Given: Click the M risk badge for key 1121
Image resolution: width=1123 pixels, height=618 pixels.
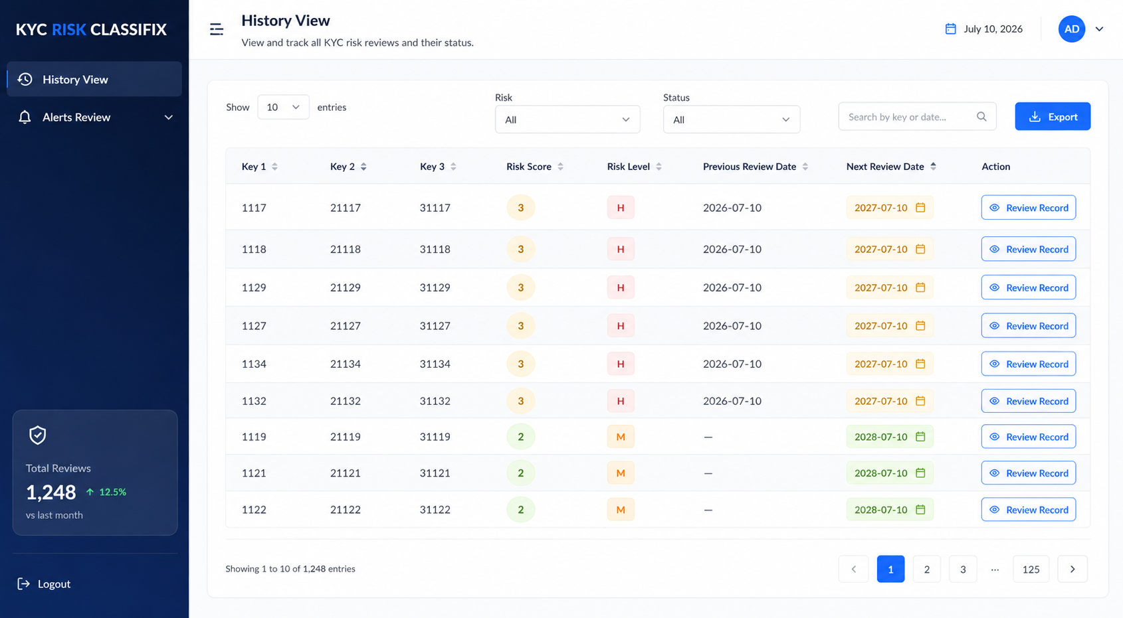Looking at the screenshot, I should click(x=621, y=473).
